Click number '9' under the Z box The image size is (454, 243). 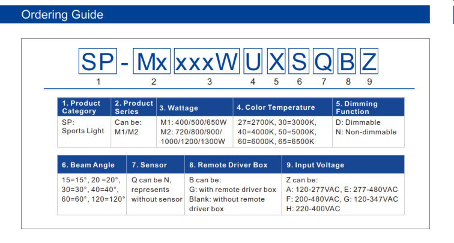tap(369, 82)
